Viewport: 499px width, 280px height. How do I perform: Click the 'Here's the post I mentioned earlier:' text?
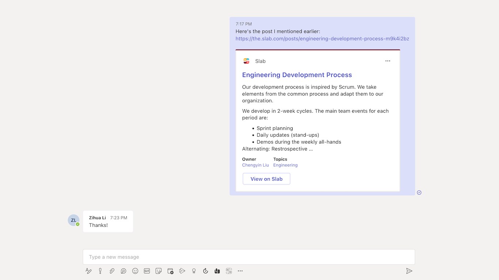coord(278,31)
